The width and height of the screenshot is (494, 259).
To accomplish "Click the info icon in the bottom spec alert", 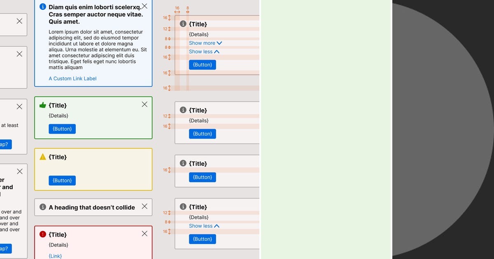I will point(183,207).
